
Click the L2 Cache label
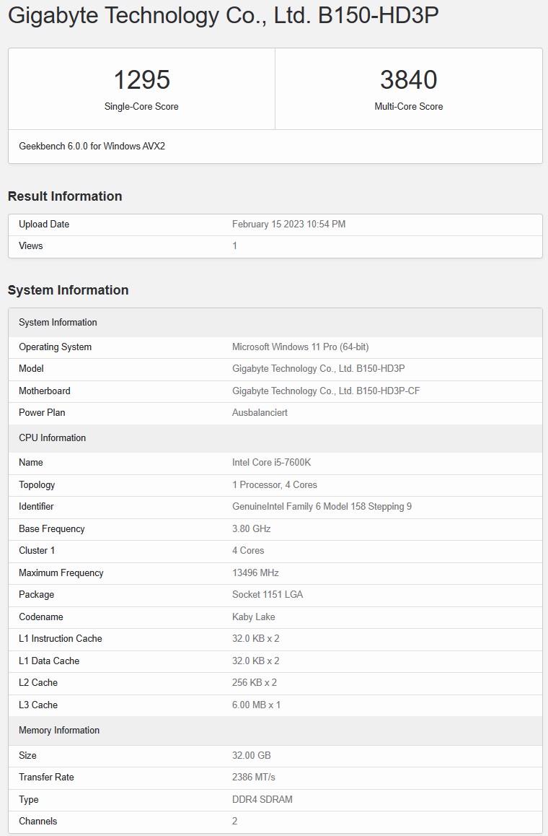38,683
